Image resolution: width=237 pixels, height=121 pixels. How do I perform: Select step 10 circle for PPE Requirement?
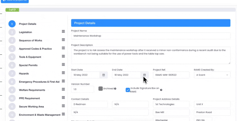(12, 98)
